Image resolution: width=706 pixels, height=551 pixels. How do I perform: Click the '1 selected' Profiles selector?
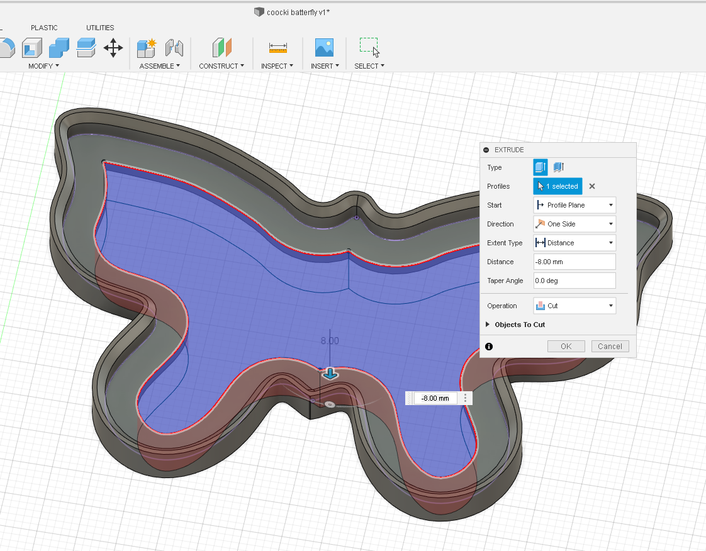point(558,186)
